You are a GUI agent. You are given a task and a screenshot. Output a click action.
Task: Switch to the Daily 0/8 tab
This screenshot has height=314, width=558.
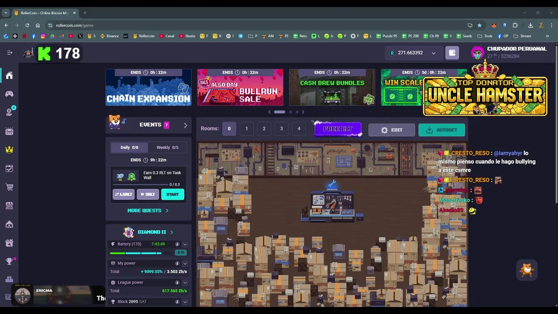pos(129,147)
